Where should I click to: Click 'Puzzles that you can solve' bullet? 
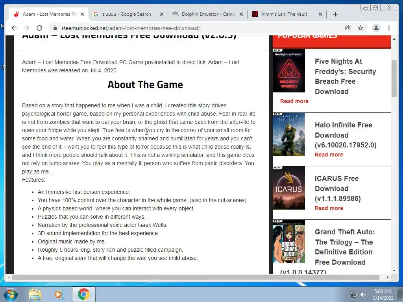[x=92, y=217]
